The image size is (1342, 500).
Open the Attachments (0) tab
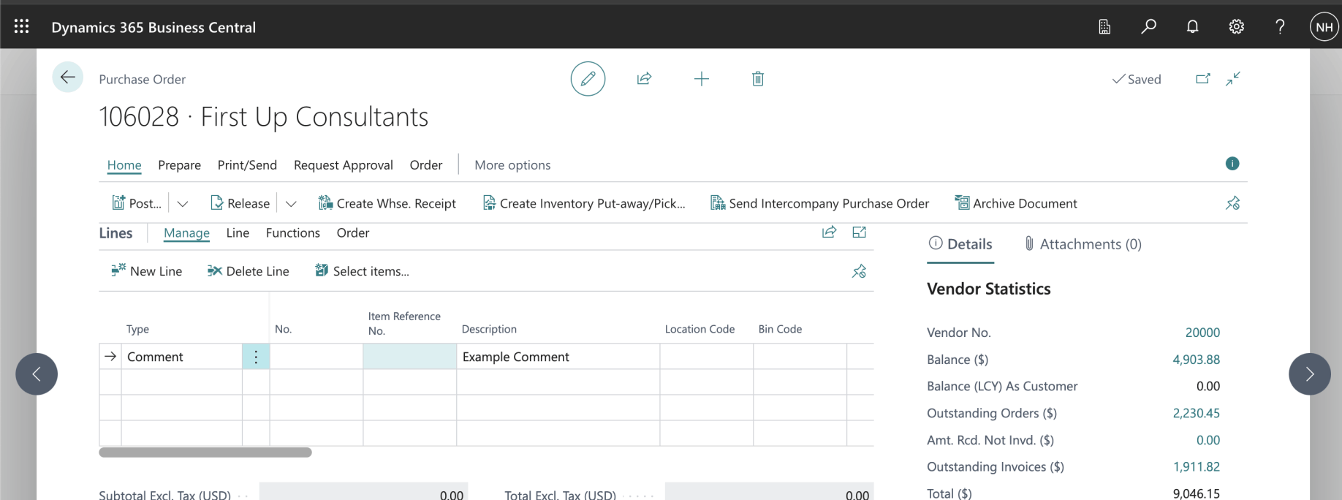(x=1083, y=244)
